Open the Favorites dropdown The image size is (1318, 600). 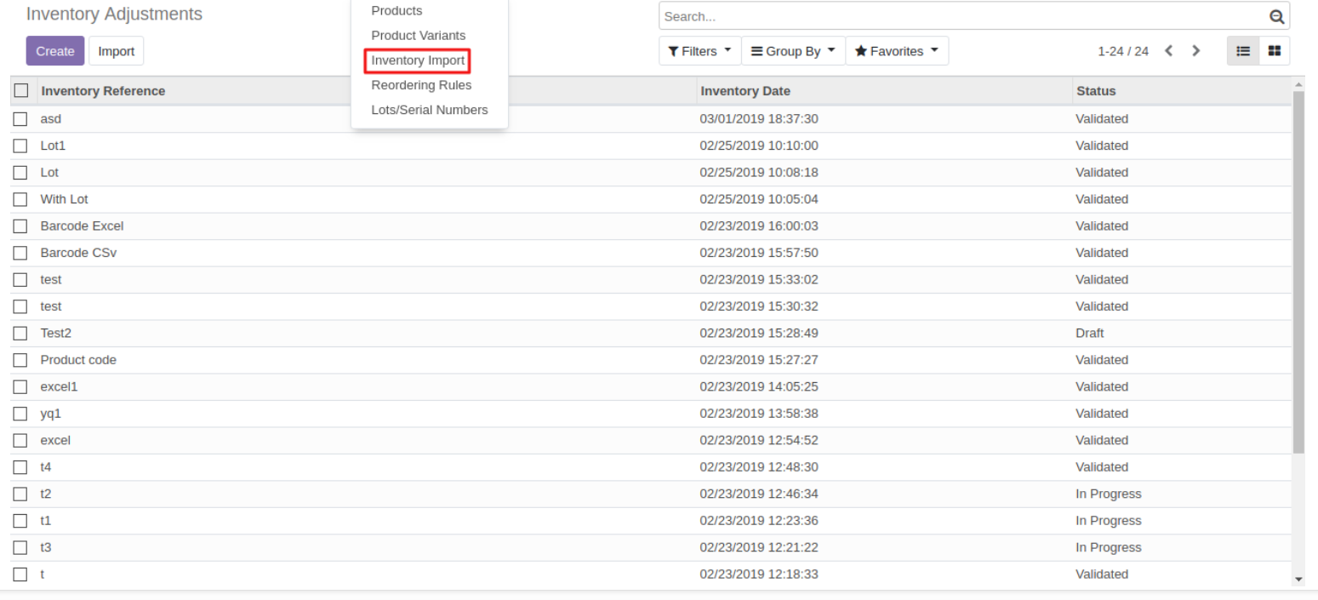point(896,51)
